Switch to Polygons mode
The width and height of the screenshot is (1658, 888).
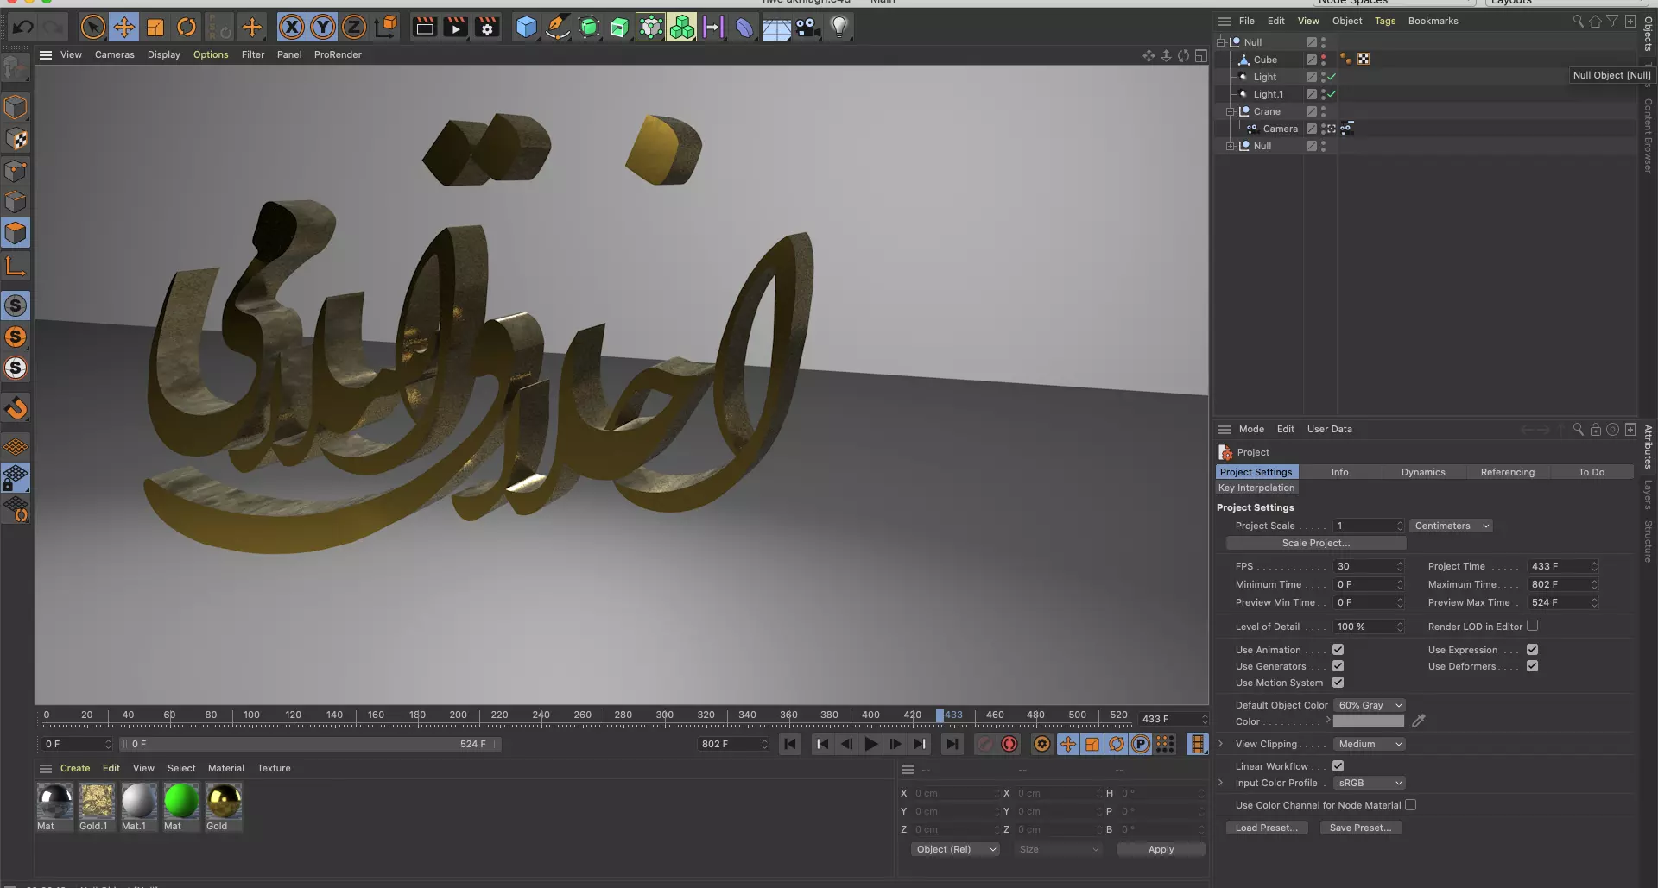point(16,233)
